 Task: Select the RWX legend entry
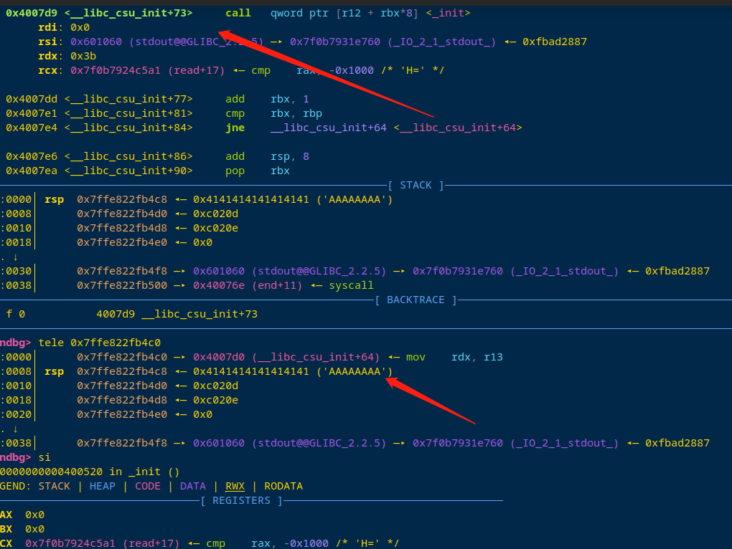pos(234,486)
